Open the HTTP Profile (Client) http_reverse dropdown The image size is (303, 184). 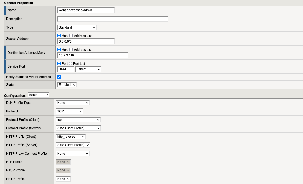click(71, 137)
